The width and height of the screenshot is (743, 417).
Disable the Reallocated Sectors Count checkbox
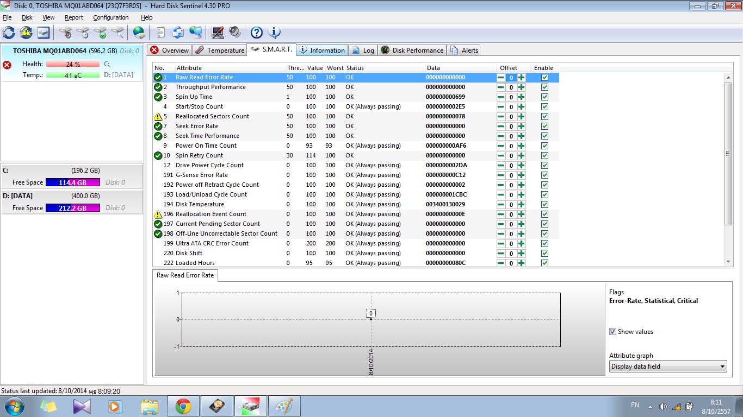point(544,117)
